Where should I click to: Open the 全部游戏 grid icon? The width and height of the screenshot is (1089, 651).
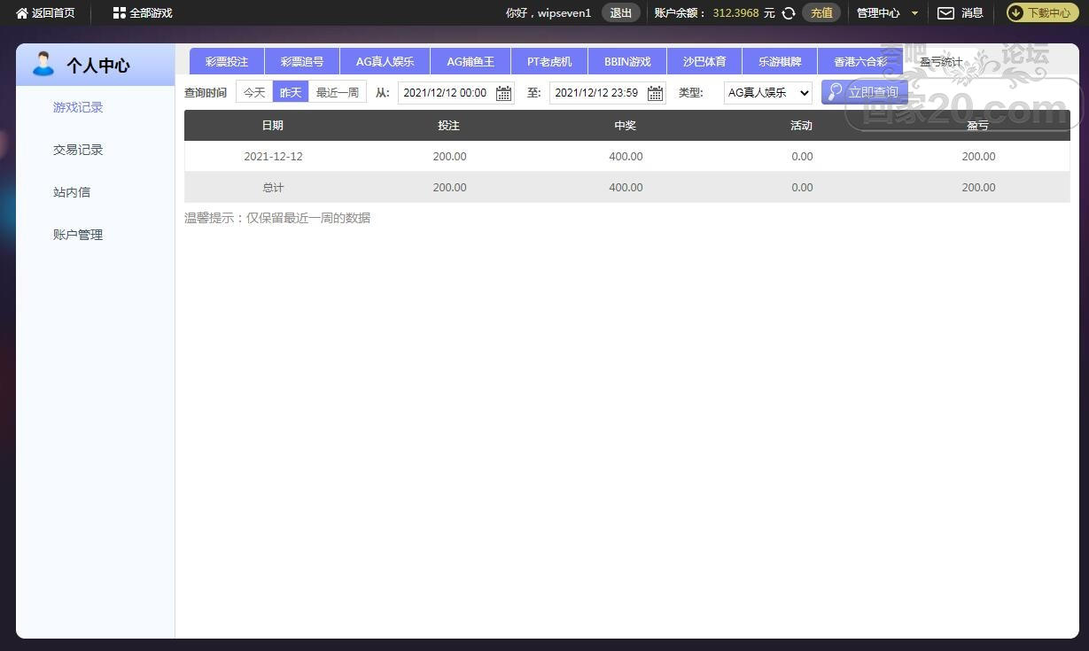coord(120,13)
